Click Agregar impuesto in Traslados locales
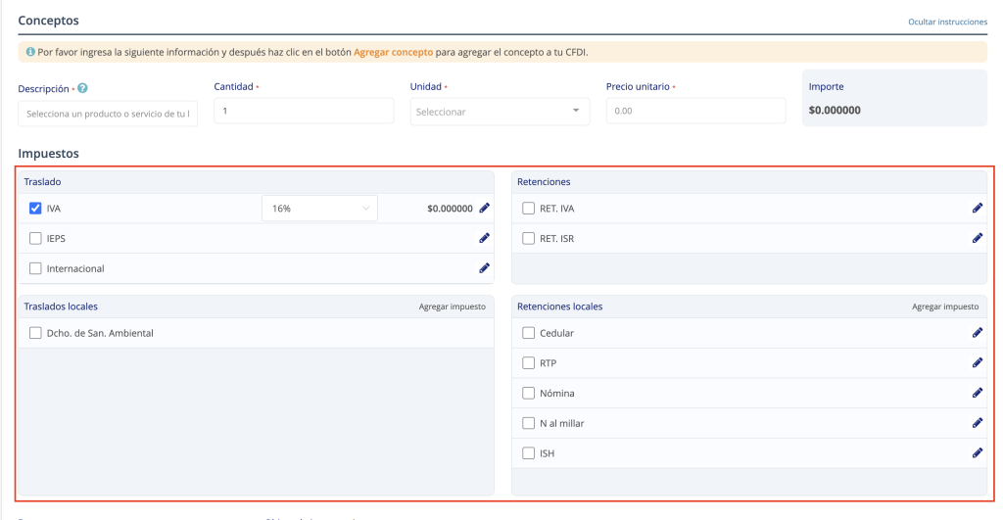This screenshot has width=1003, height=520. point(453,307)
